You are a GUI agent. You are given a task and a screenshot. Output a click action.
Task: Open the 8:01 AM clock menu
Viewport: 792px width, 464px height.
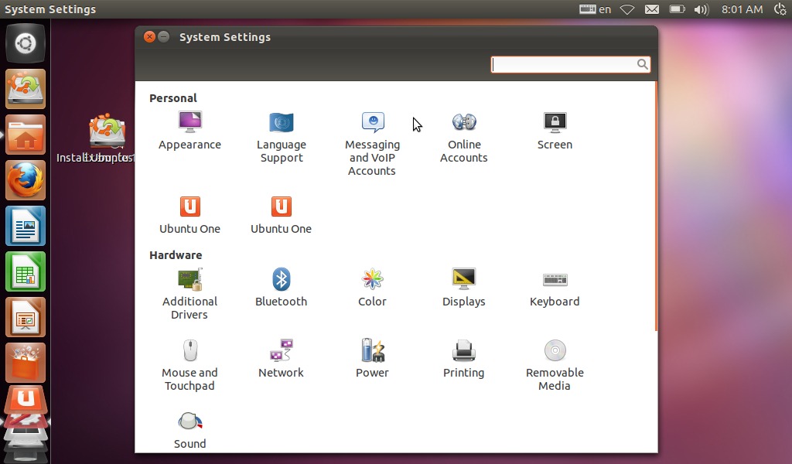[x=742, y=9]
